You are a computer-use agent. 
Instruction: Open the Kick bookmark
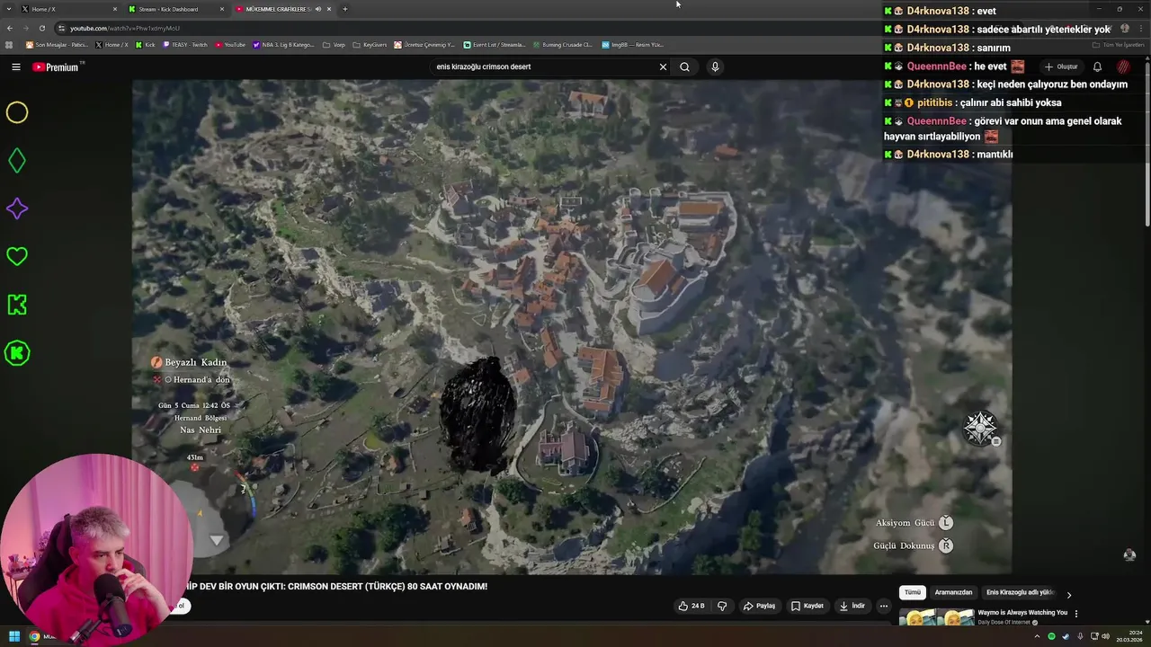(x=145, y=45)
